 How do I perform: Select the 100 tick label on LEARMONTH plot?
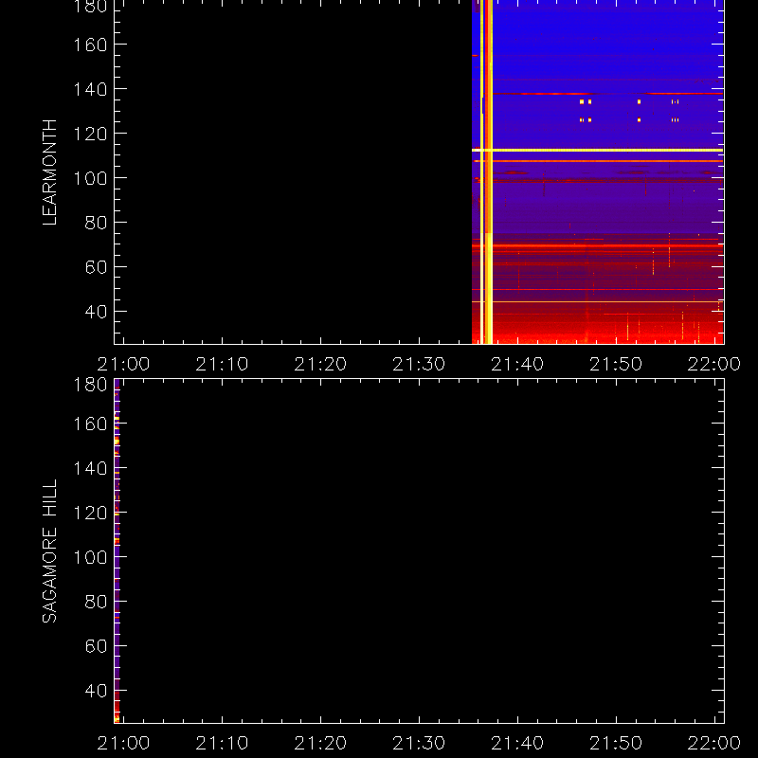[x=90, y=178]
